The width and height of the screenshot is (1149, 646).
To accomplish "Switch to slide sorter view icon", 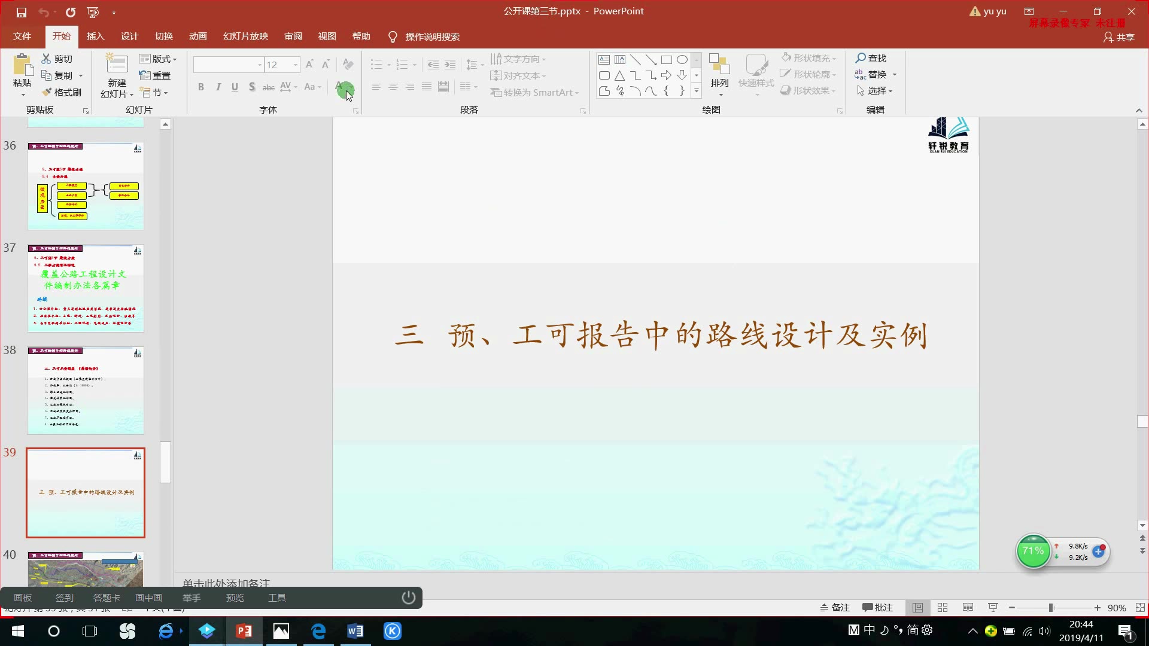I will 943,608.
